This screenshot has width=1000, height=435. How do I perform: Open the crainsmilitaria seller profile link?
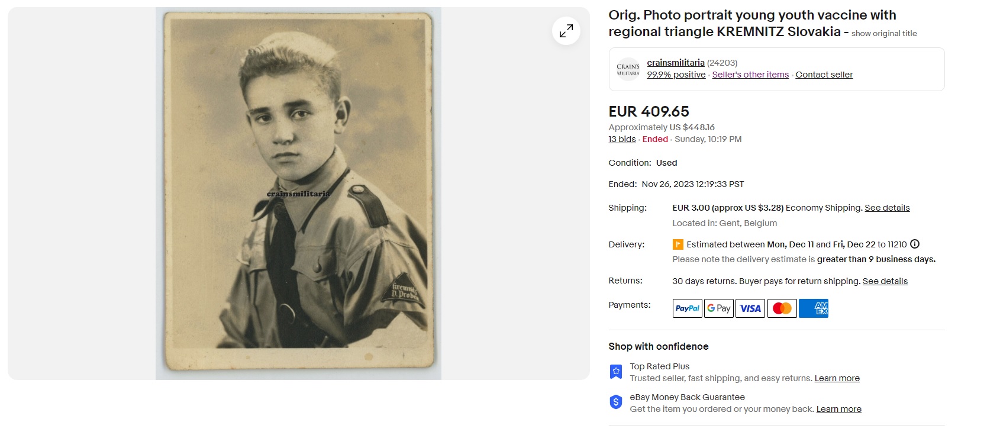pyautogui.click(x=676, y=63)
